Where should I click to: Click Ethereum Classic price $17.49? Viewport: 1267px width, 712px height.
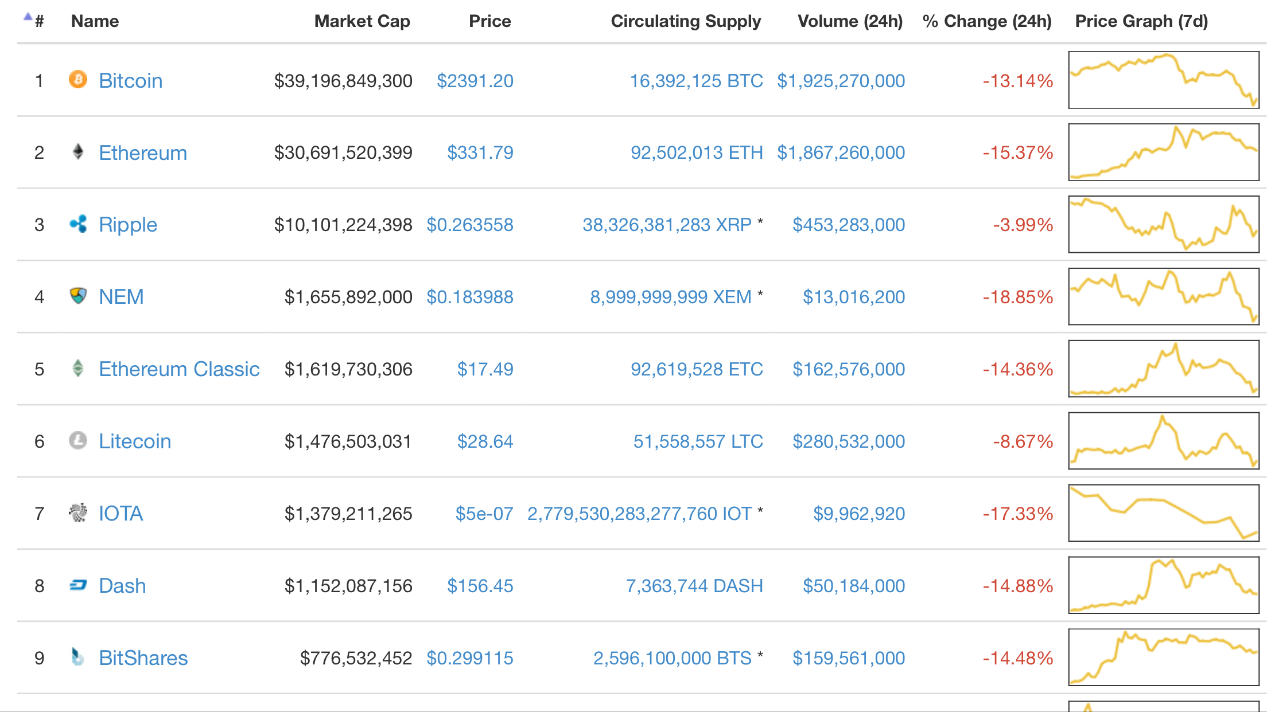[485, 369]
